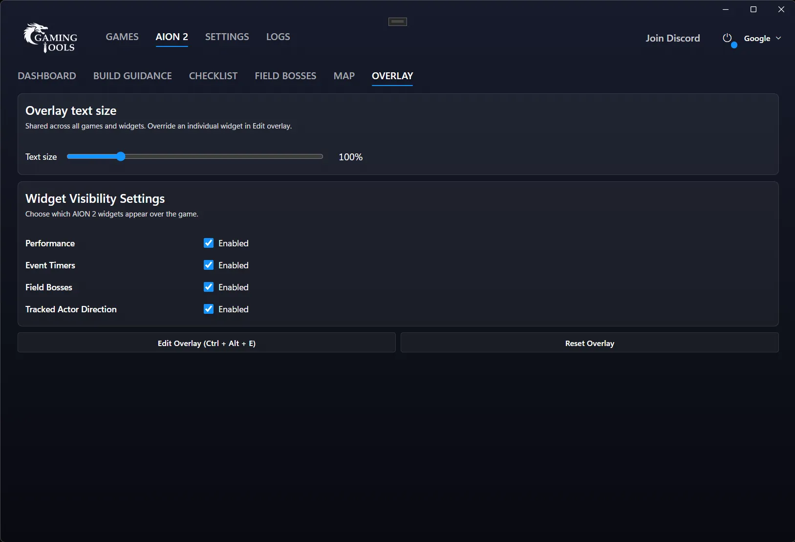Image resolution: width=795 pixels, height=542 pixels.
Task: Switch to the FIELD BOSSES tab
Action: pos(285,76)
